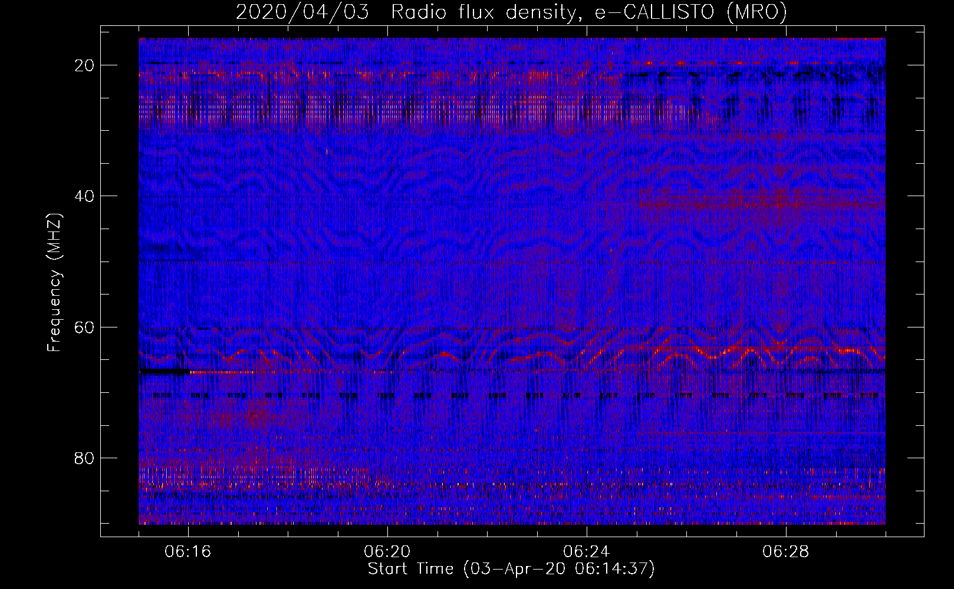Click the "Start Time (03-Apr-20 06:14:37)" label
954x589 pixels.
pyautogui.click(x=511, y=569)
